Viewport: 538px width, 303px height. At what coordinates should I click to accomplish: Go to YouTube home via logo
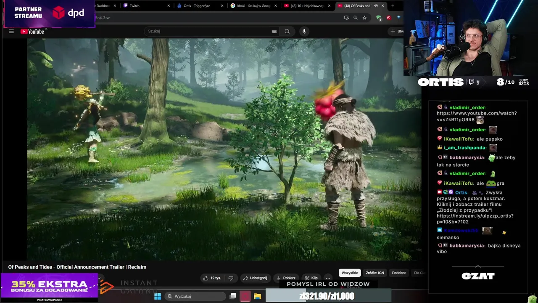tap(32, 31)
